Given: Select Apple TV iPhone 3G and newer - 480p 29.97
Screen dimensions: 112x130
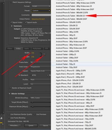Looking at the screenshot, I should tap(75, 106).
